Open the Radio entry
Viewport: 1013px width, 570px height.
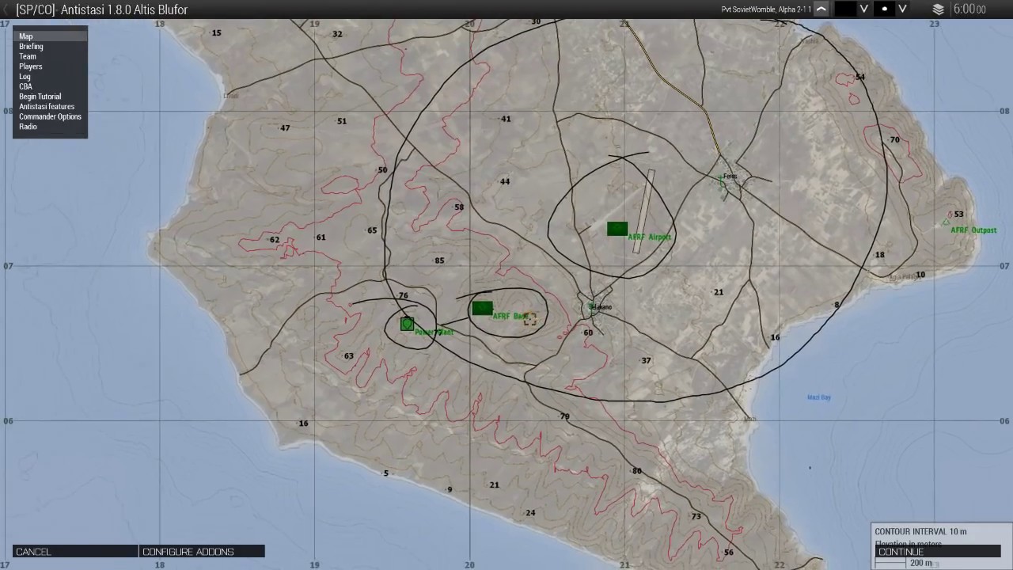pos(50,127)
